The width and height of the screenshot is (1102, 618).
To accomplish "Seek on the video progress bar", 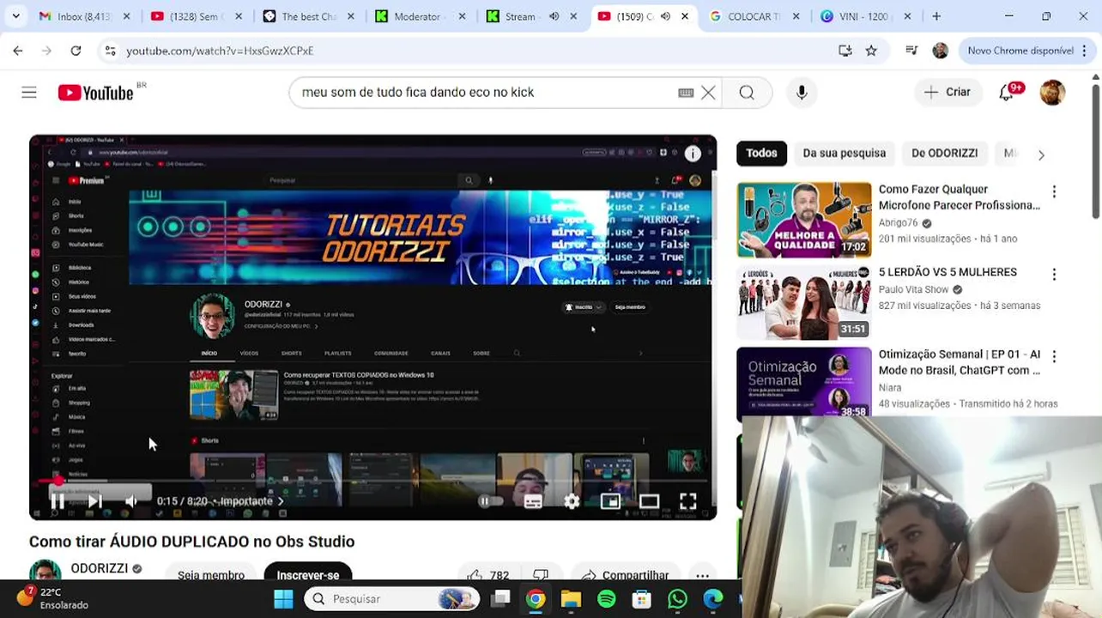I will pyautogui.click(x=372, y=482).
